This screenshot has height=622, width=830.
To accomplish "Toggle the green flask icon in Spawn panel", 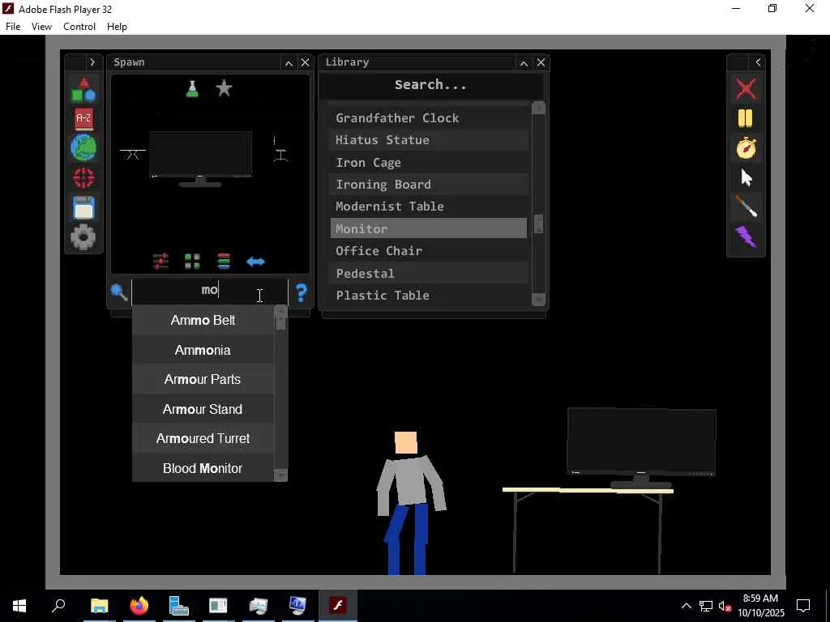I will click(x=192, y=88).
